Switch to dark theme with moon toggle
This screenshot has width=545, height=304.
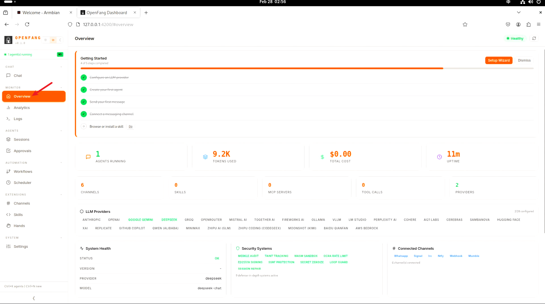[x=60, y=40]
